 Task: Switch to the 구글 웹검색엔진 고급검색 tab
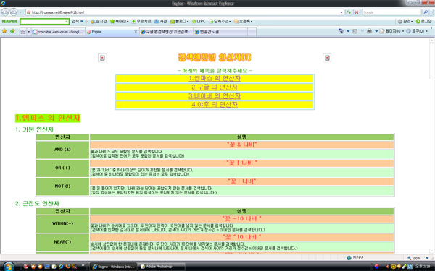click(166, 32)
